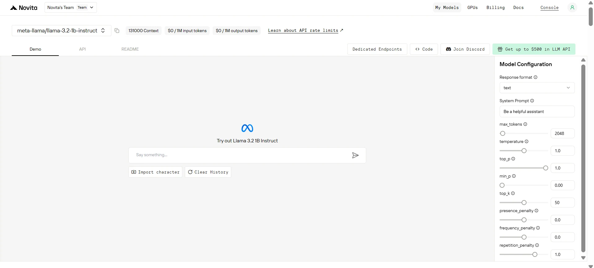The height and width of the screenshot is (268, 594).
Task: Open user profile avatar icon
Action: tap(572, 7)
